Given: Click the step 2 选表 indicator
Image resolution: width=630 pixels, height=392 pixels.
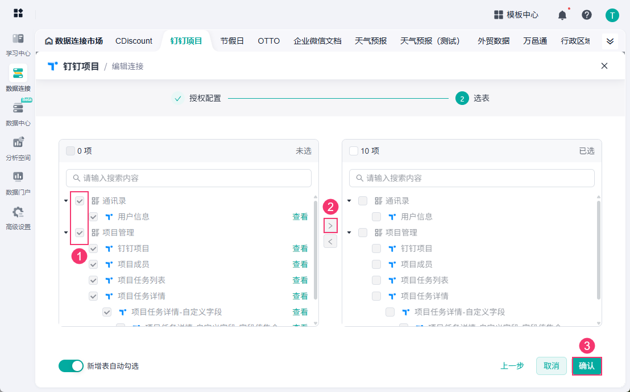Looking at the screenshot, I should 462,98.
